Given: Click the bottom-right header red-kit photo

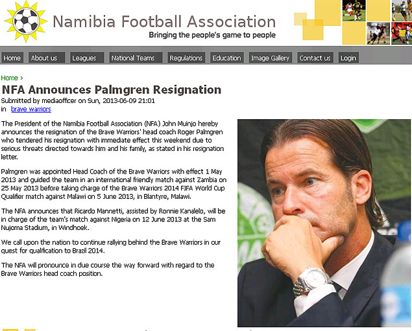Looking at the screenshot, I should tap(401, 33).
